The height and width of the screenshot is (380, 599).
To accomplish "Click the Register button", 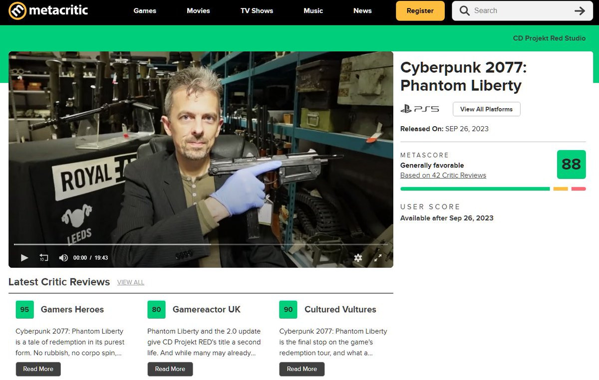I will (x=420, y=11).
